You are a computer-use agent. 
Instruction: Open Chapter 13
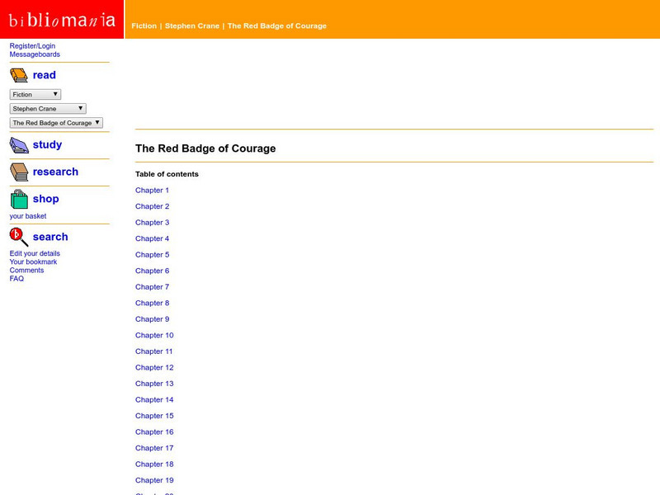click(x=154, y=384)
